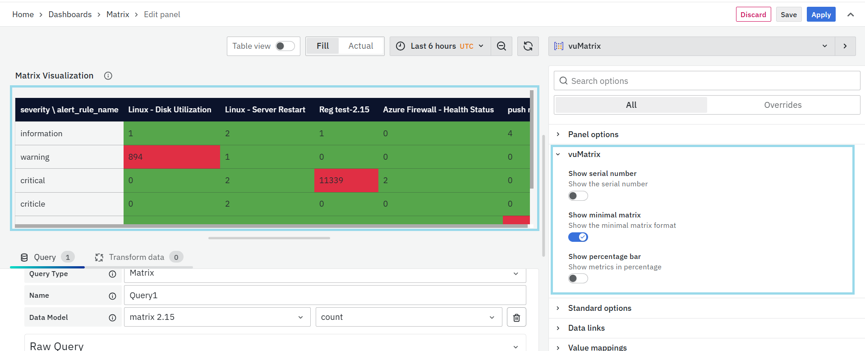This screenshot has height=351, width=865.
Task: Turn on Show percentage bar toggle
Action: click(x=578, y=278)
